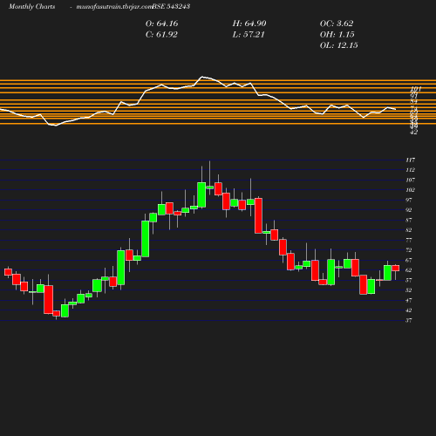This screenshot has height=436, width=436.
Task: Click the 92 price axis label
Action: pos(409,210)
